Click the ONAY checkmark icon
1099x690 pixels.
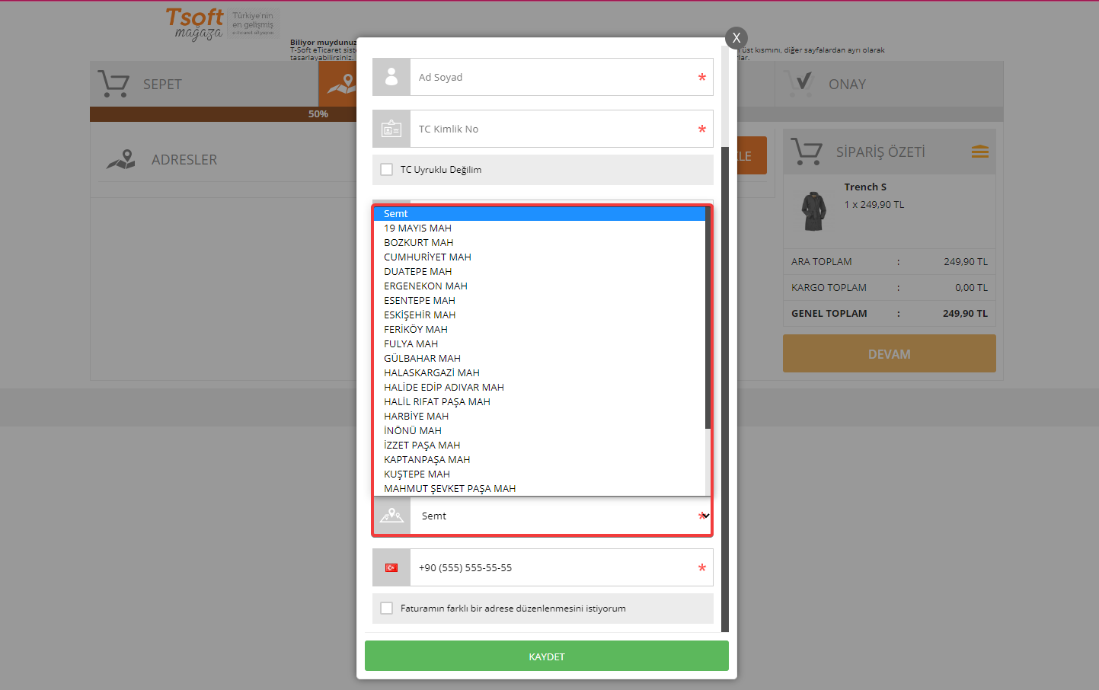[801, 83]
